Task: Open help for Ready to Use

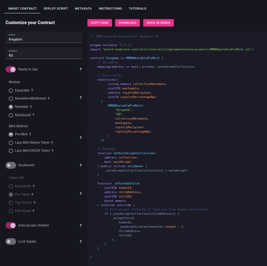Action: point(81,70)
